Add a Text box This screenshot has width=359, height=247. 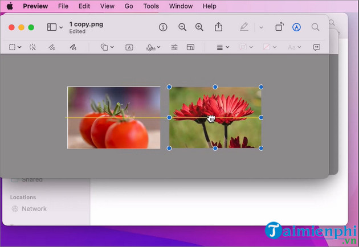pyautogui.click(x=129, y=47)
